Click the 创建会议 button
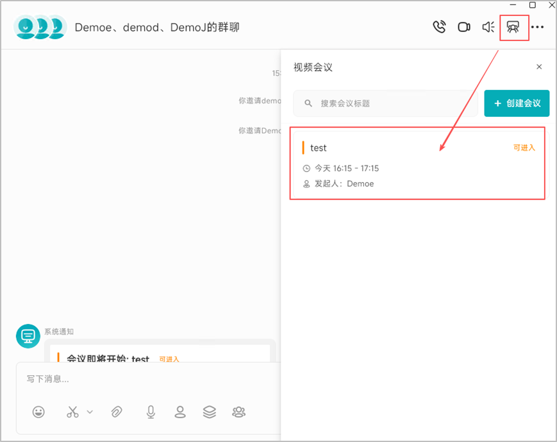 pos(517,103)
